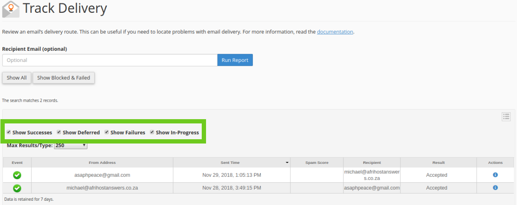Click the table settings list icon
Viewport: 517px width, 205px height.
[x=506, y=117]
